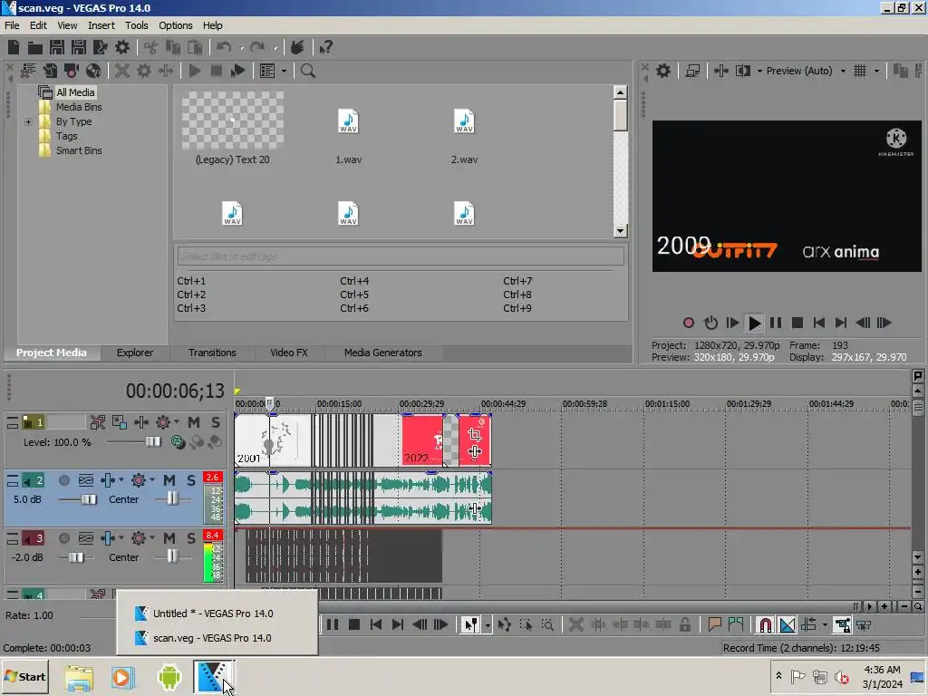The width and height of the screenshot is (928, 696).
Task: Click the media tags input field
Action: (x=400, y=256)
